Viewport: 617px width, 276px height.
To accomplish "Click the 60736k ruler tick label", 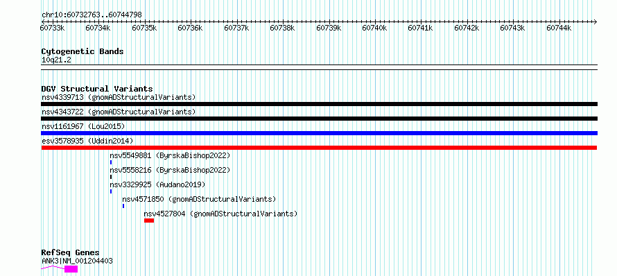I will coord(190,28).
